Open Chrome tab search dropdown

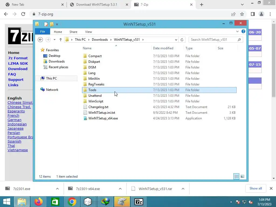coord(242,5)
